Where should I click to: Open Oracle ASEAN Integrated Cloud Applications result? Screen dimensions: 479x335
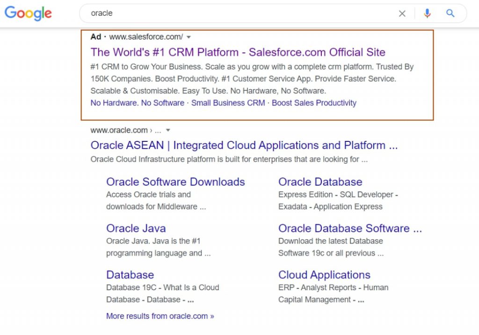point(244,146)
